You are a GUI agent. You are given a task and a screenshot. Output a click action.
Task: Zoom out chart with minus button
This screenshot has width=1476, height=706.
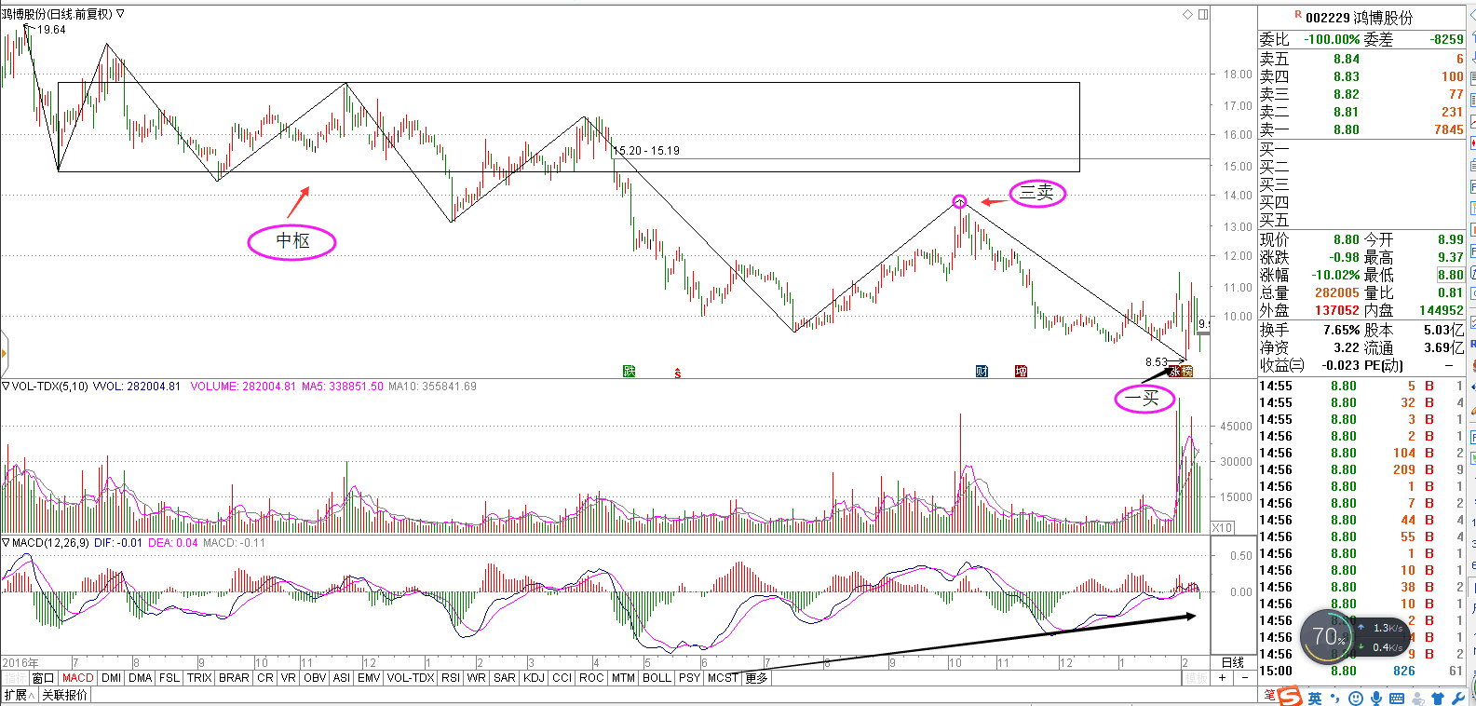pyautogui.click(x=1244, y=678)
